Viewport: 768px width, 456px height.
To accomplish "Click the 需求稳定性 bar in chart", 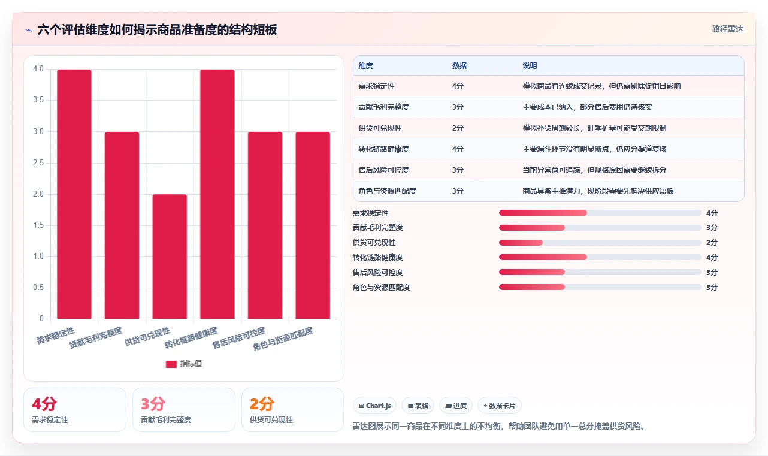I will pyautogui.click(x=74, y=194).
